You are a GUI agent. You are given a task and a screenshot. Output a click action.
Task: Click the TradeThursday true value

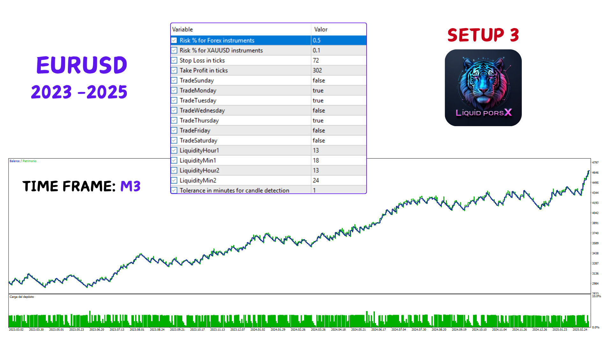(x=318, y=120)
